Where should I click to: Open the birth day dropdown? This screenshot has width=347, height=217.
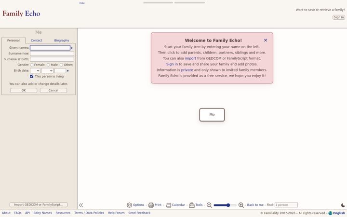click(x=35, y=70)
